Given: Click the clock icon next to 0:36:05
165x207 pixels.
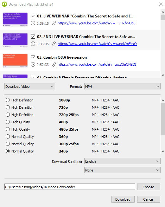Looking at the screenshot, I should point(33,44).
